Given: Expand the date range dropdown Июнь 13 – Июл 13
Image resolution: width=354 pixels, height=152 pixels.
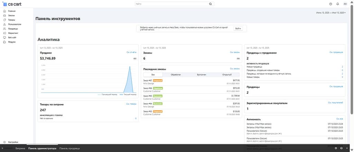Looking at the screenshot, I should click(330, 13).
